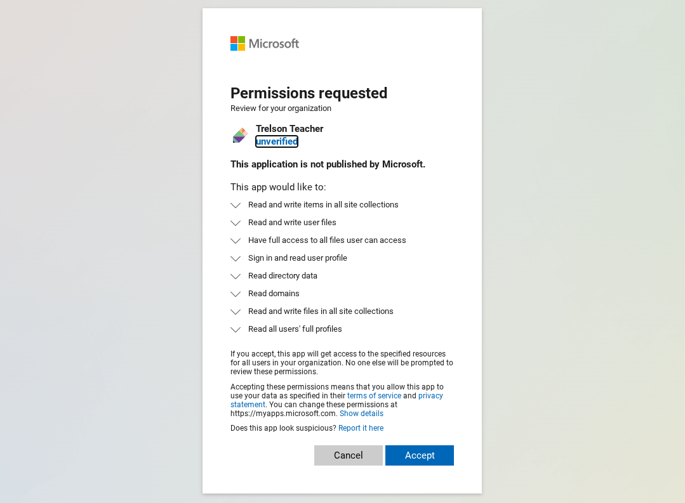
Task: Expand the 'Read directory data' permission
Action: coord(236,276)
